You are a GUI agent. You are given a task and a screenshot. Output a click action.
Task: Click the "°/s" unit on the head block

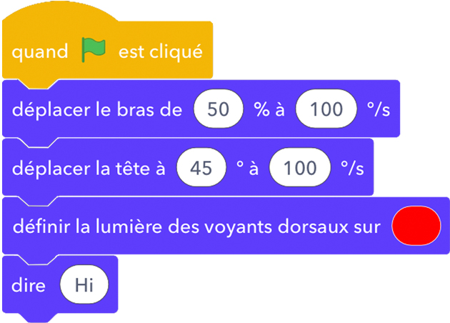point(351,169)
